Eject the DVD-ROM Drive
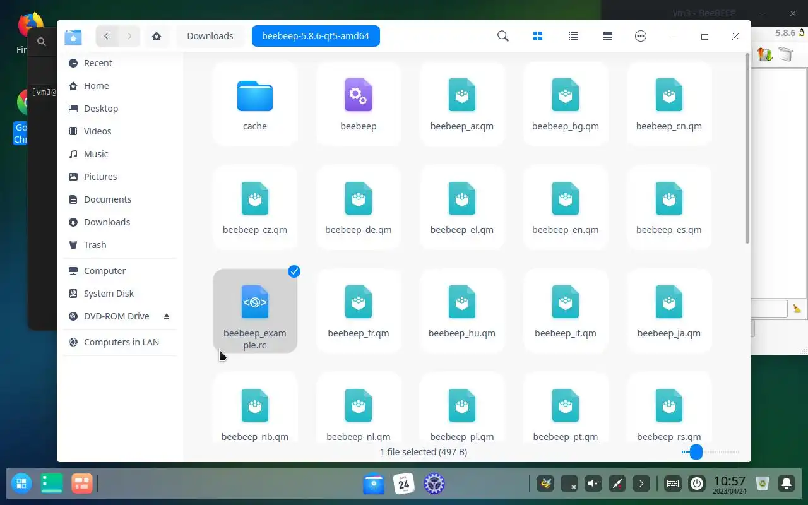The width and height of the screenshot is (808, 505). 167,316
